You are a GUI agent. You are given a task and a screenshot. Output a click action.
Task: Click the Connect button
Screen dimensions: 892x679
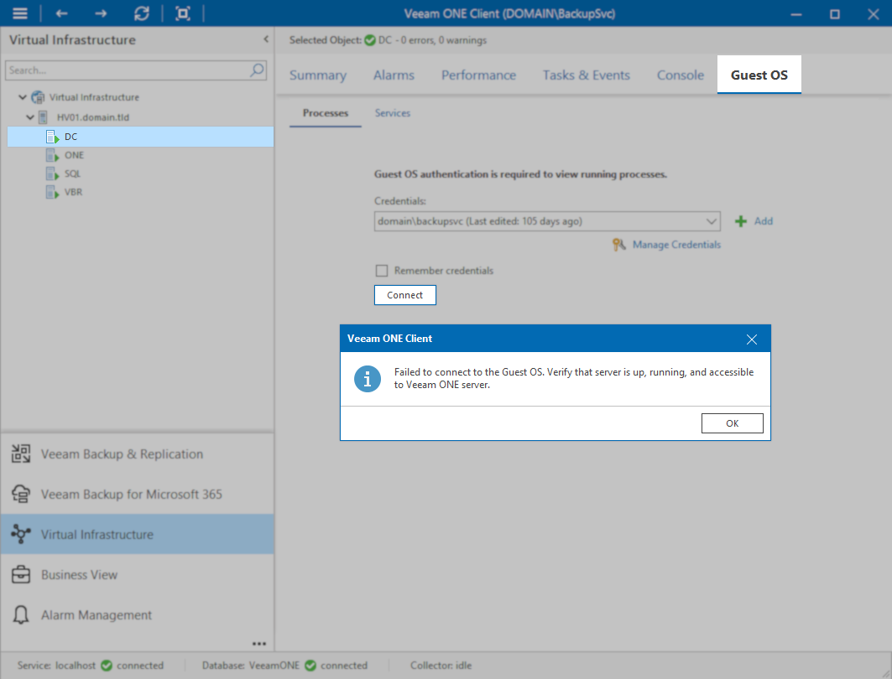405,295
